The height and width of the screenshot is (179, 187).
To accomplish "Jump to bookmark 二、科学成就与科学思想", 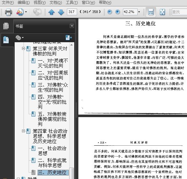I will click(x=52, y=163).
